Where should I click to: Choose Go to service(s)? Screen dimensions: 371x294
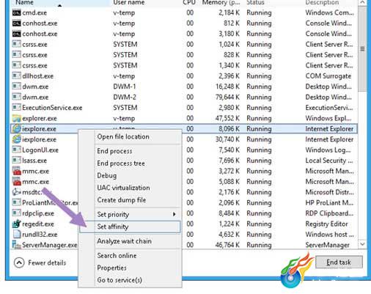[120, 280]
